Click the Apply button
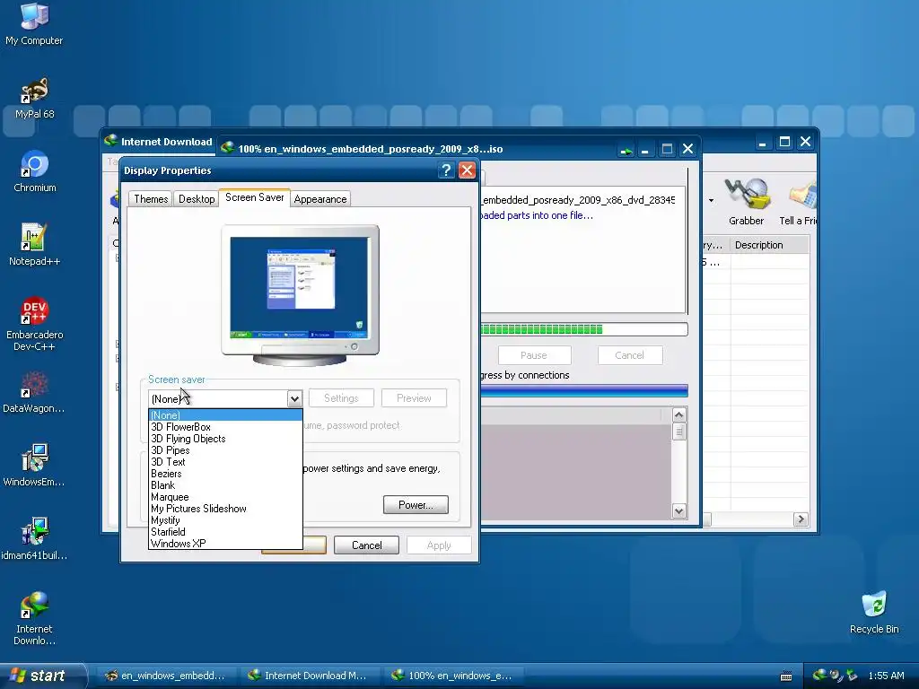 click(x=439, y=545)
